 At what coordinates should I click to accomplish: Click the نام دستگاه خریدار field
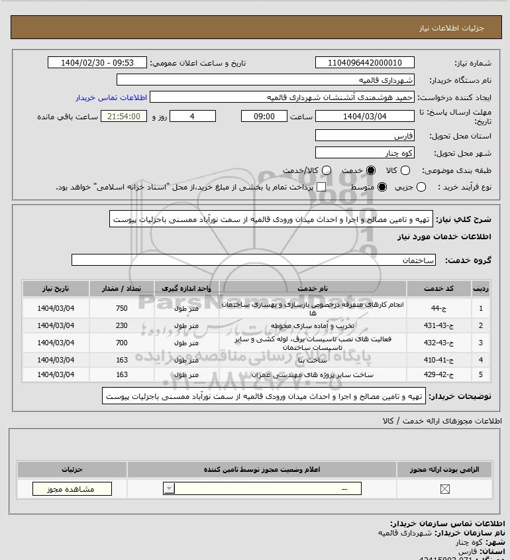click(x=266, y=80)
